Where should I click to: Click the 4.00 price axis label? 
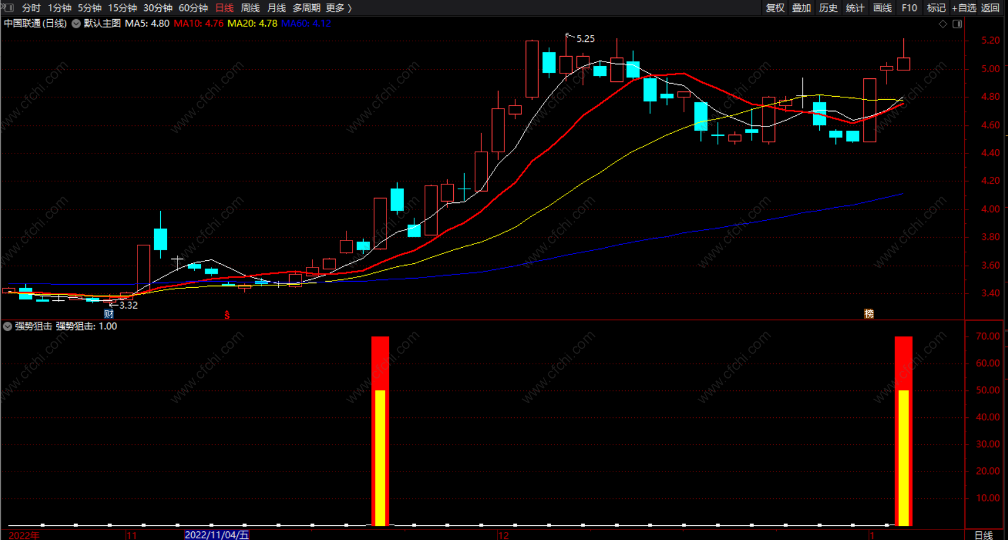coord(990,209)
